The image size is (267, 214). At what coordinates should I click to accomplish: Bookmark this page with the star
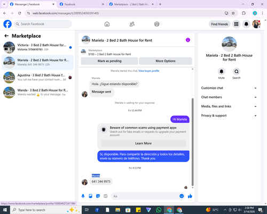pyautogui.click(x=233, y=13)
